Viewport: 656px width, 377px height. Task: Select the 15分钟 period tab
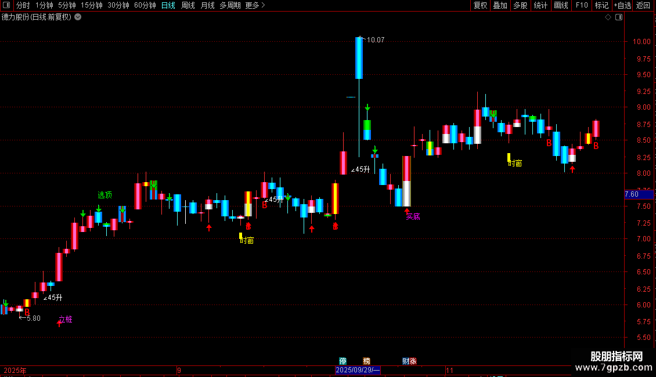[x=92, y=5]
